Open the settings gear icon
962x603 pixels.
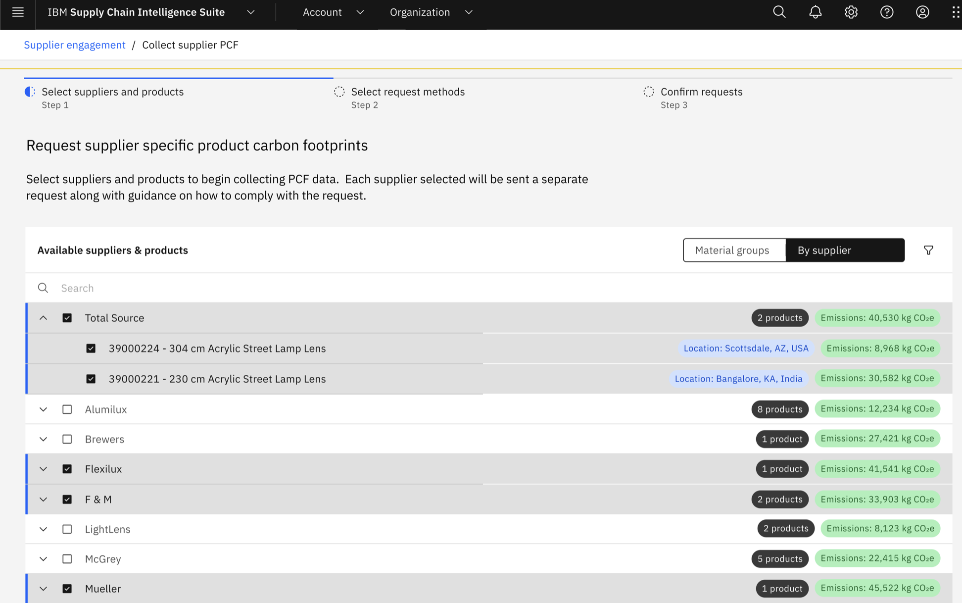click(851, 12)
